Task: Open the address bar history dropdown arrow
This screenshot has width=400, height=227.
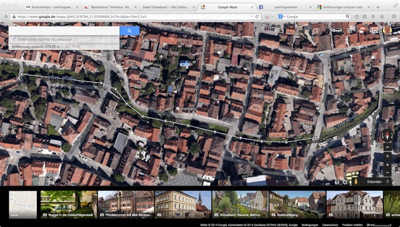Action: 252,17
